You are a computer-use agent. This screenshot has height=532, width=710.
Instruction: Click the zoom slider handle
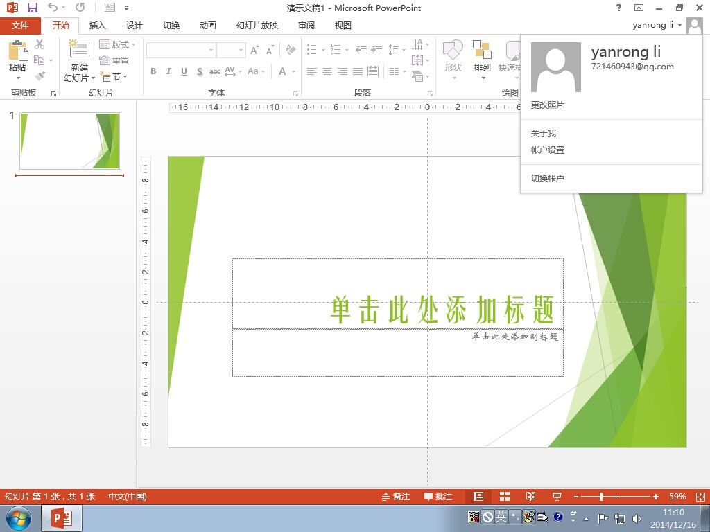pos(601,496)
